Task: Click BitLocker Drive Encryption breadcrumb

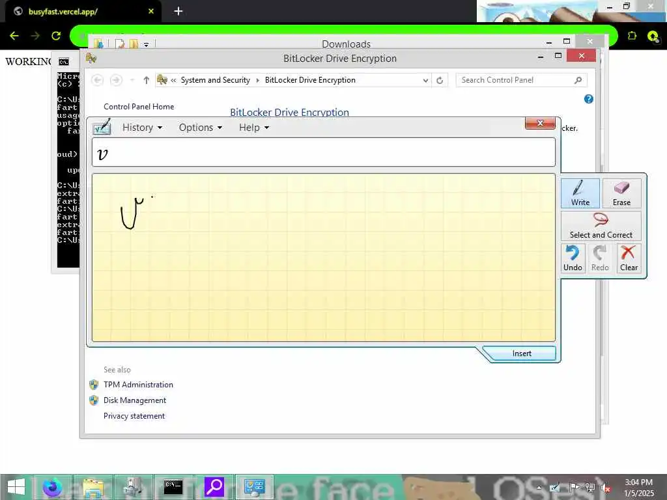Action: 310,80
